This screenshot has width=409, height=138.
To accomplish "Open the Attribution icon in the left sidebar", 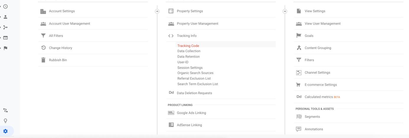I will [x=5, y=110].
